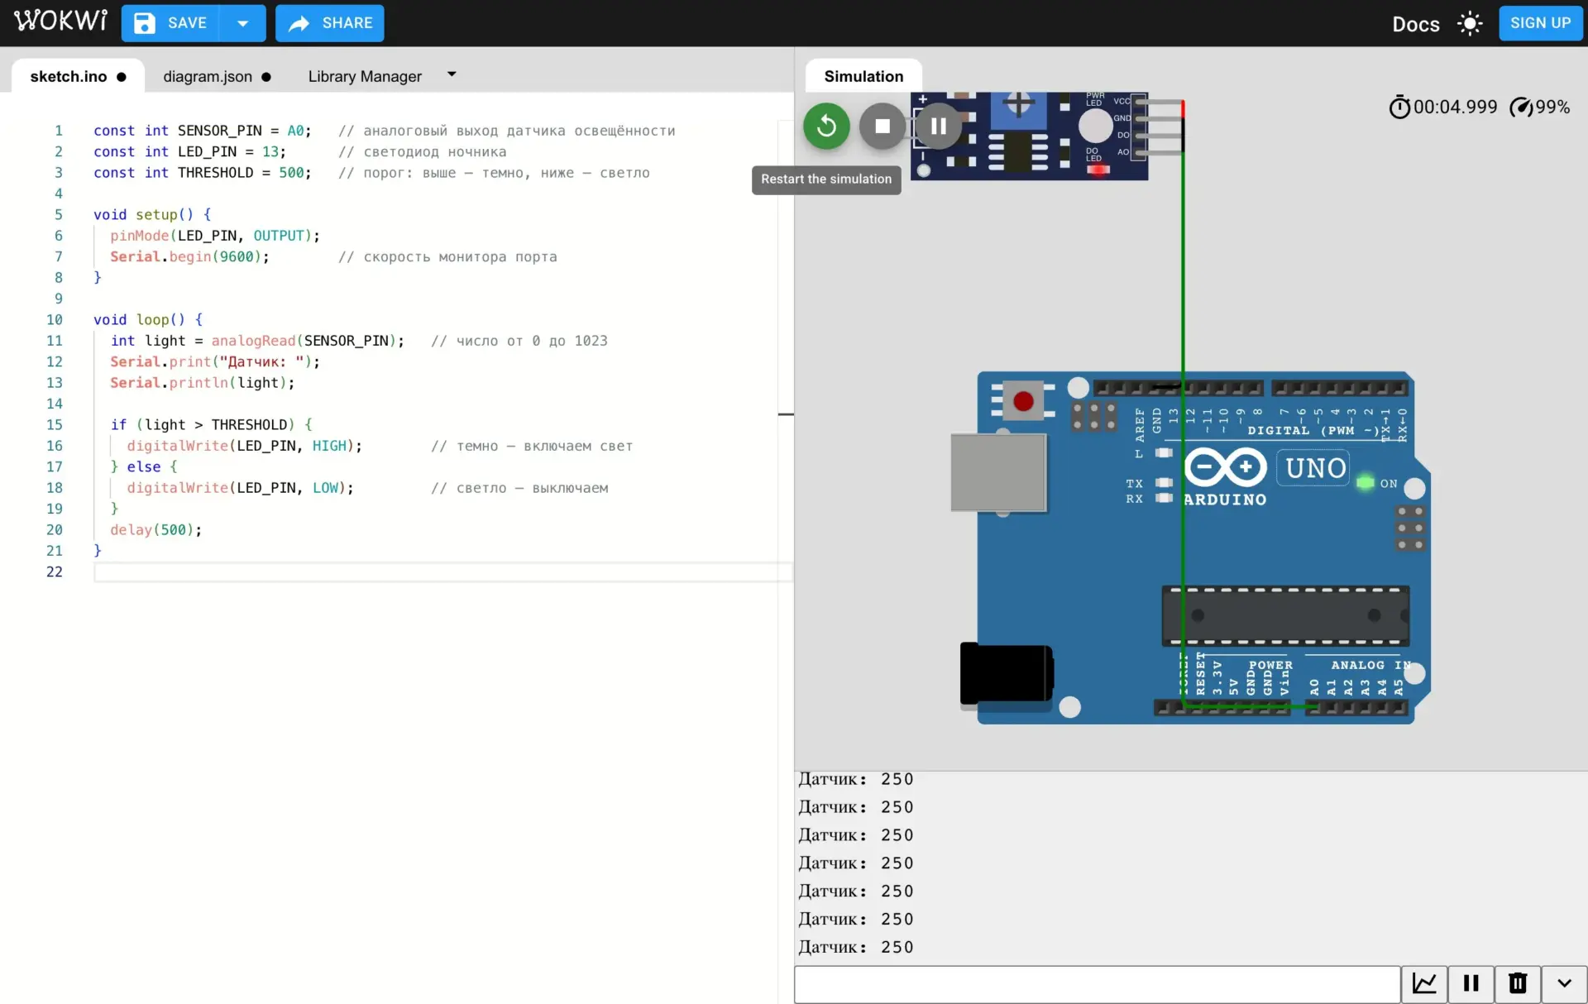Expand the file tabs dropdown arrow
Image resolution: width=1588 pixels, height=1004 pixels.
(452, 74)
